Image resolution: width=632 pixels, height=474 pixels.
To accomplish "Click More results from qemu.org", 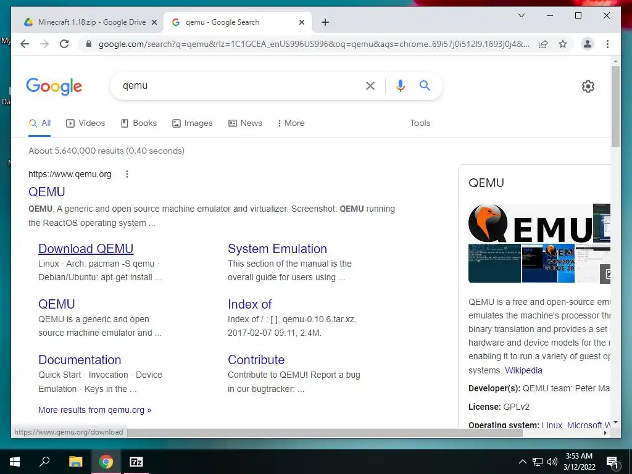I will 94,410.
